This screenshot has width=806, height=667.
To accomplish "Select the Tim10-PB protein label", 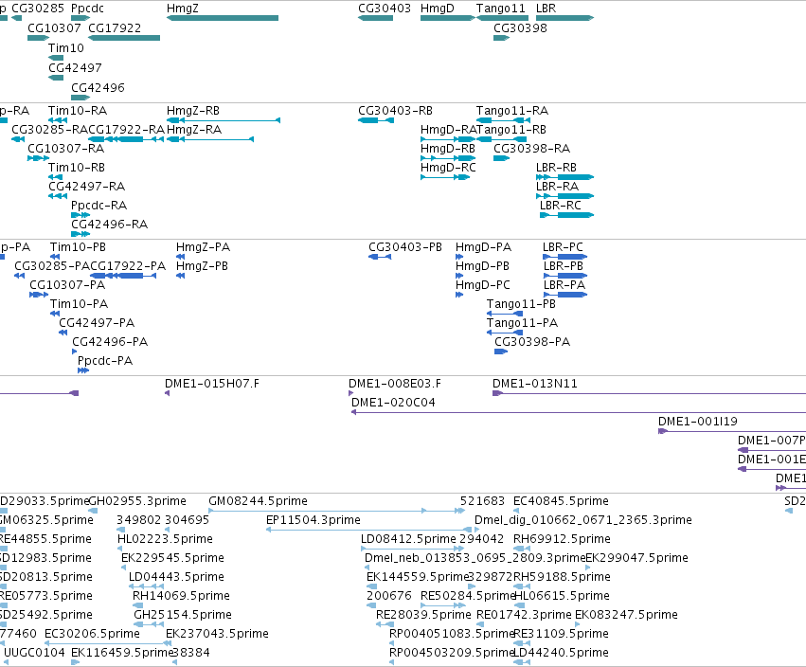I will (x=78, y=247).
